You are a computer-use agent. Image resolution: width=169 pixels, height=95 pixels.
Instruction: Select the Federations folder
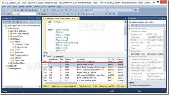(20, 60)
